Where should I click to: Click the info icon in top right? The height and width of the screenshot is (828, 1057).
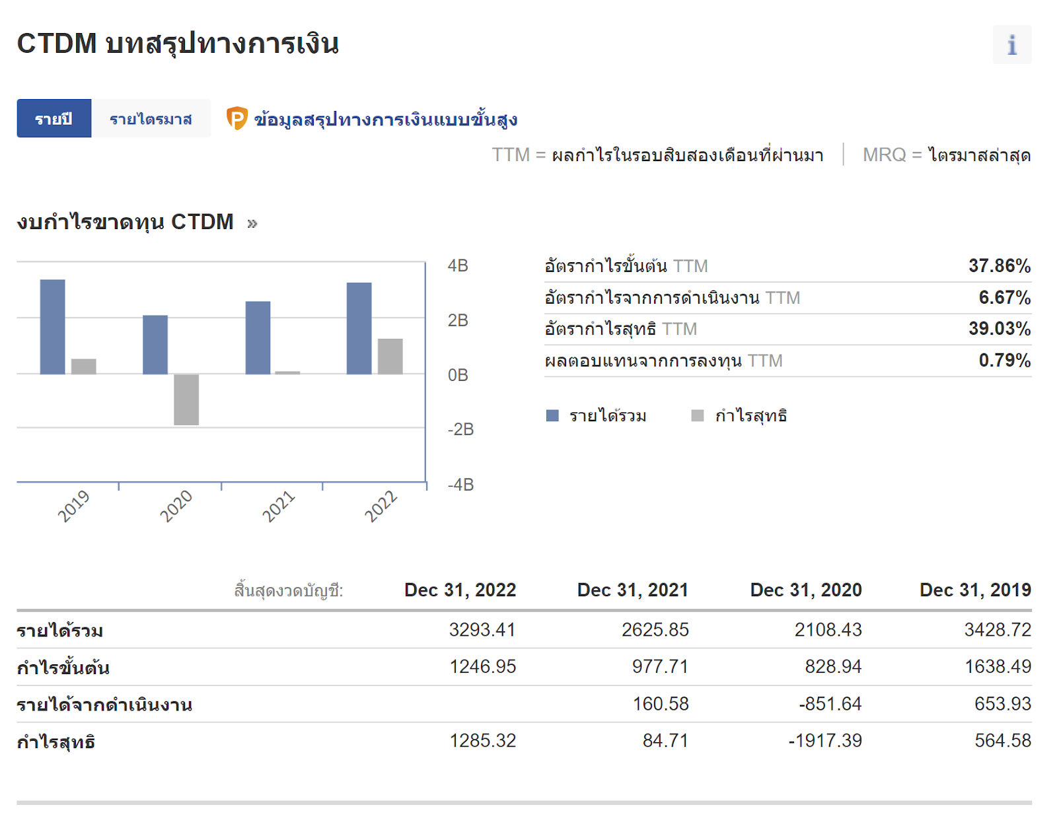pos(1011,45)
